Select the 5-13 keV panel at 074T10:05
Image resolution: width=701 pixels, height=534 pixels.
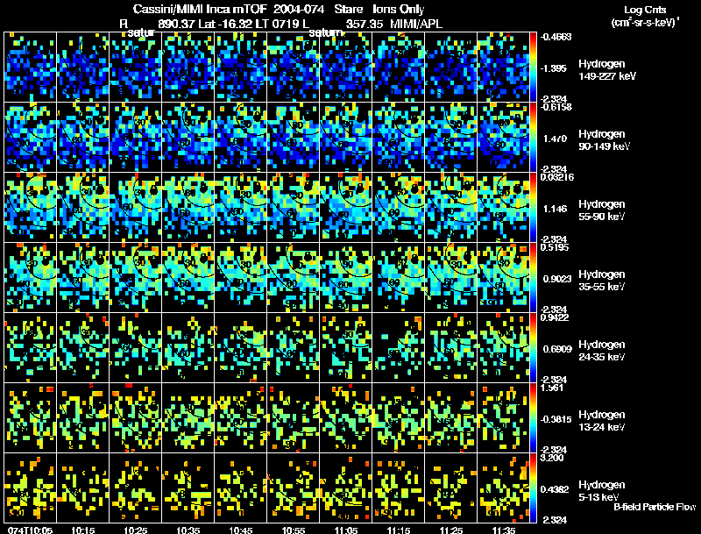[x=30, y=488]
